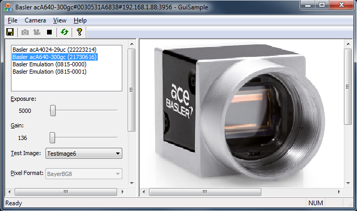Click the Gain slider handle
The width and height of the screenshot is (357, 211).
[52, 138]
